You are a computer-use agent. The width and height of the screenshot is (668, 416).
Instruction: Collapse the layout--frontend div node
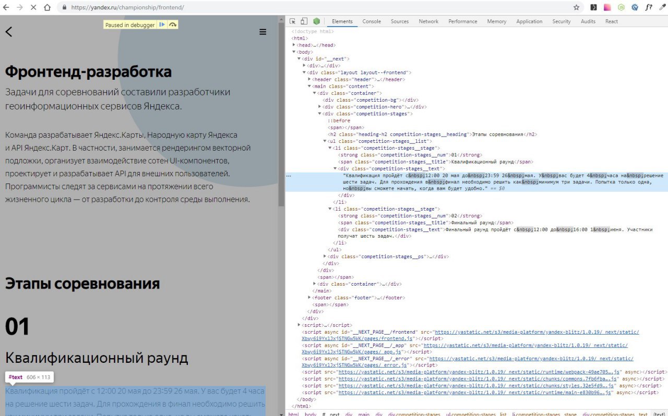tap(304, 72)
